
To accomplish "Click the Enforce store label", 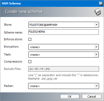I will click(13, 39).
